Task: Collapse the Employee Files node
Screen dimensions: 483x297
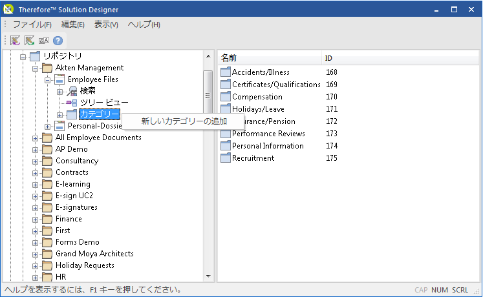Action: click(x=47, y=80)
